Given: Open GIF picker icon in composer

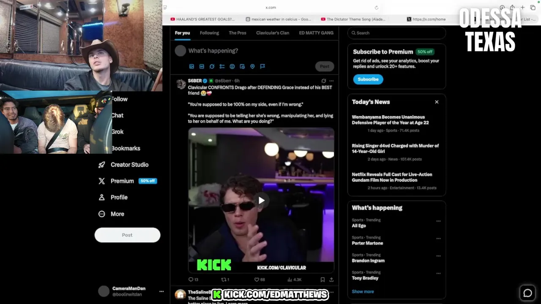Looking at the screenshot, I should tap(202, 66).
